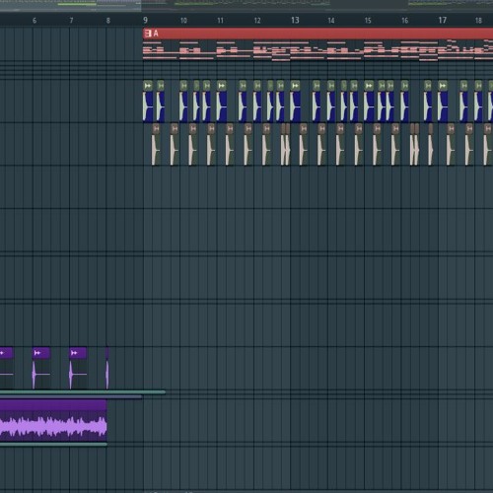493x493 pixels.
Task: Select the long purple waveform audio clip
Action: click(53, 421)
